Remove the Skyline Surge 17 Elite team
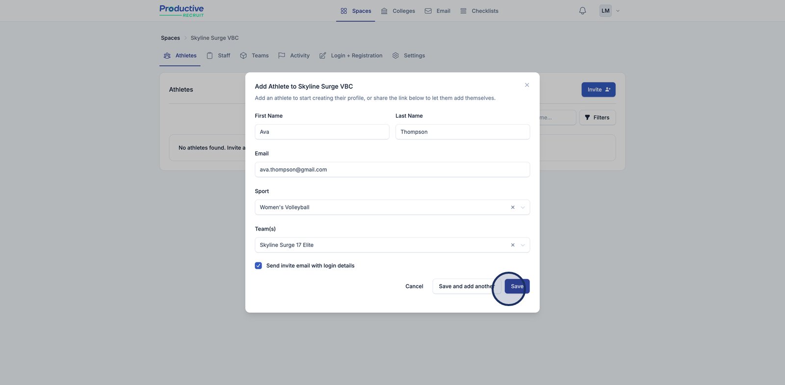 (x=513, y=245)
